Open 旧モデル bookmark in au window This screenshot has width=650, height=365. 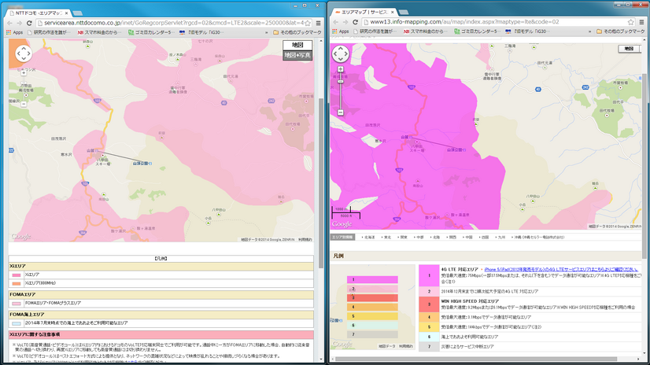tap(528, 31)
